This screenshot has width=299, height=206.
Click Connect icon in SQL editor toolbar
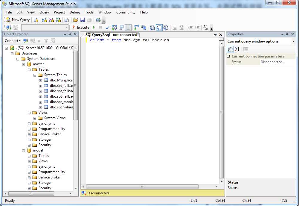point(9,28)
